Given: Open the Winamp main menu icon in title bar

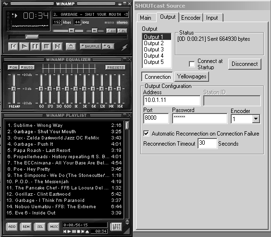Looking at the screenshot, I should coord(5,3).
